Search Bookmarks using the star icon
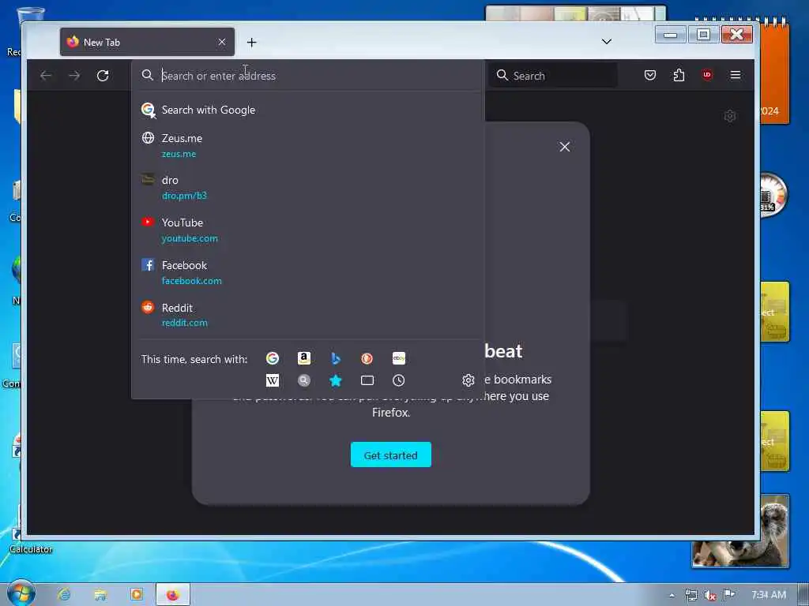Screen dimensions: 809x606 point(335,380)
